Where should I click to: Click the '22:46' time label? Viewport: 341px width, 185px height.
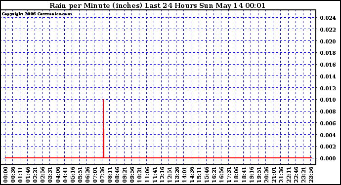[x=296, y=175]
